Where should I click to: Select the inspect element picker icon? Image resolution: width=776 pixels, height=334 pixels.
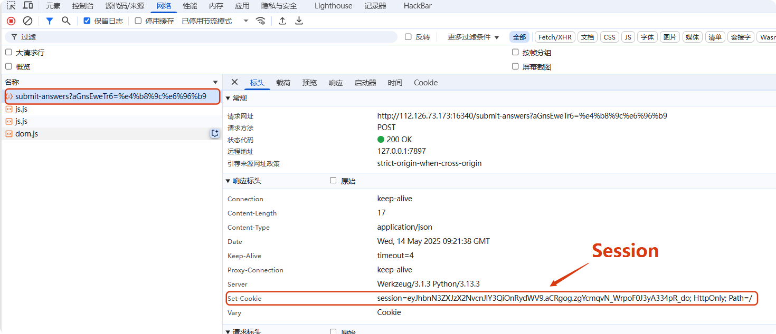pyautogui.click(x=11, y=6)
